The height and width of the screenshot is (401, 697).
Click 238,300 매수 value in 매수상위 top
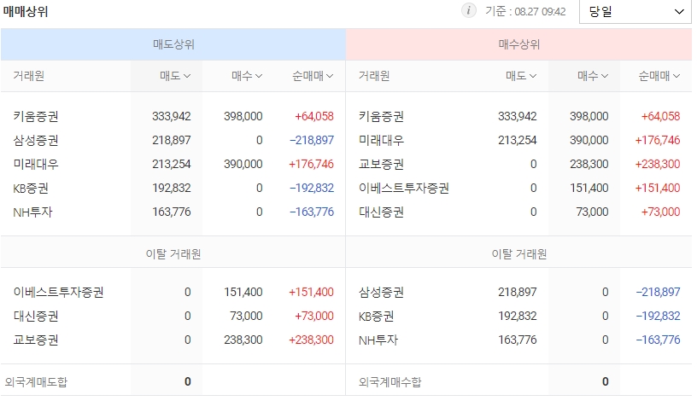tap(589, 165)
